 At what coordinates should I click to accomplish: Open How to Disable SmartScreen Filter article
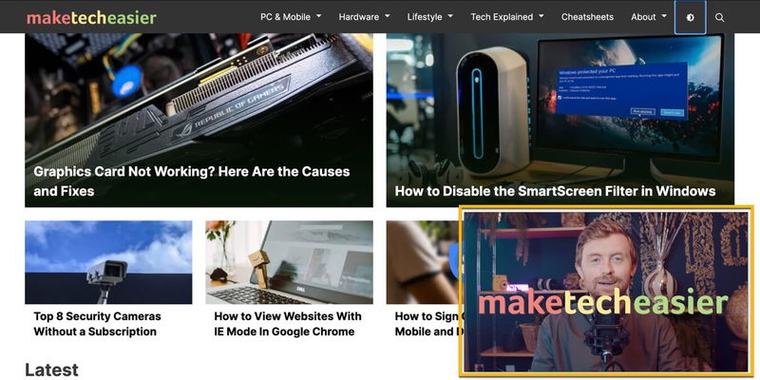point(555,191)
